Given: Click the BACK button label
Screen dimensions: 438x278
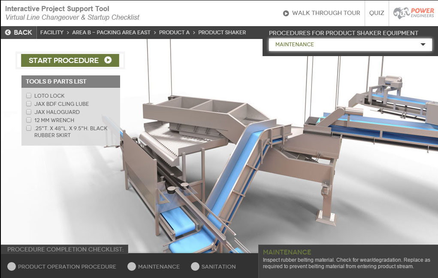Looking at the screenshot, I should pos(23,33).
